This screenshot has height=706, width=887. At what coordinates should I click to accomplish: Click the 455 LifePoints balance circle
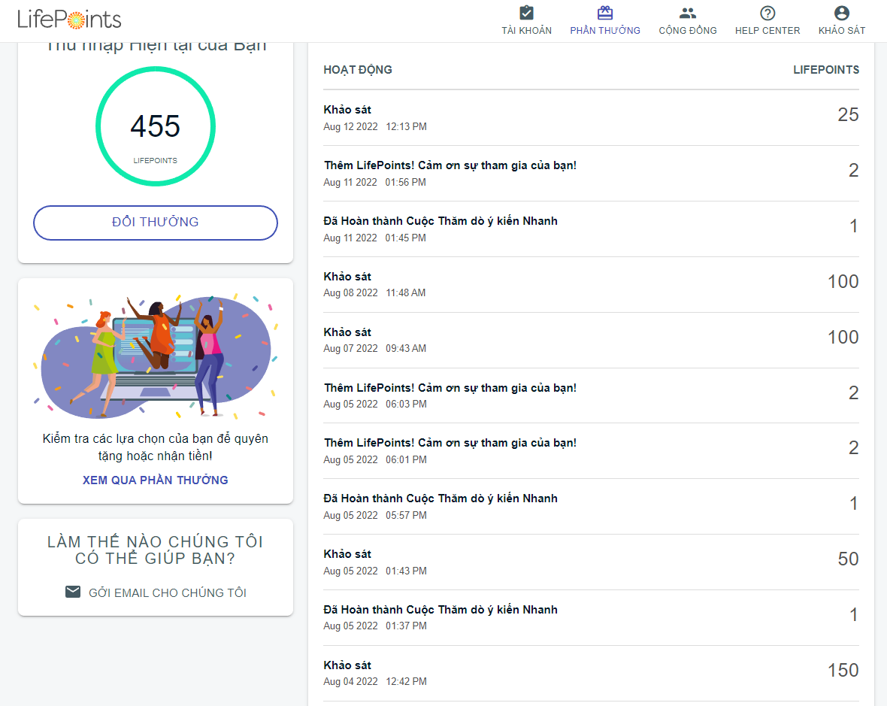156,126
